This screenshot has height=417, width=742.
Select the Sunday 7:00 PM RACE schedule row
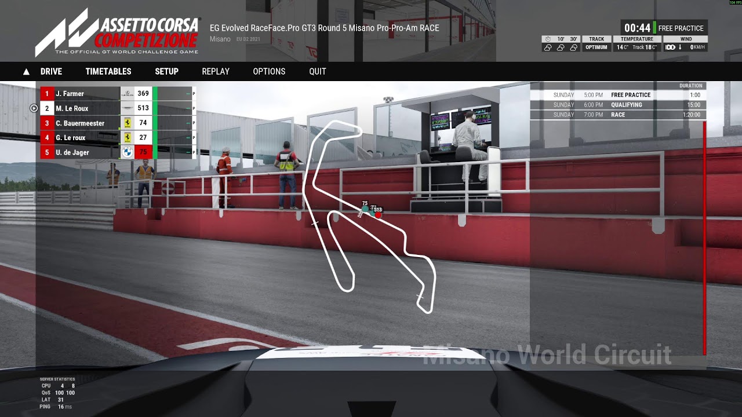617,115
